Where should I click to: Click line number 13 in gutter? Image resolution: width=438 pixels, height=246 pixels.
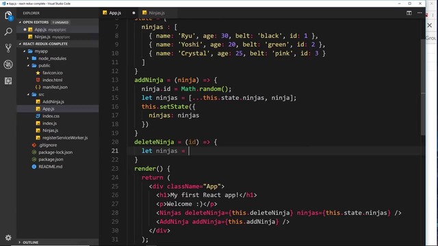click(115, 80)
